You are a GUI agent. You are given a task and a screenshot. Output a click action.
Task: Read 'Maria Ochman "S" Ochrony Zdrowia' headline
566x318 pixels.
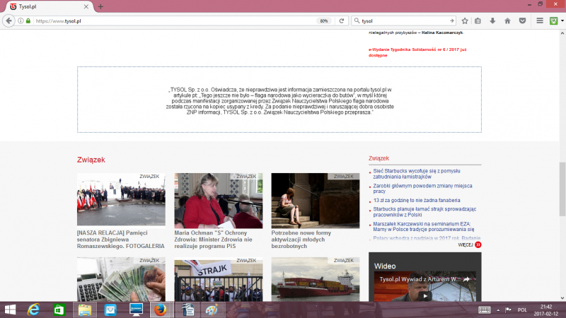(214, 240)
